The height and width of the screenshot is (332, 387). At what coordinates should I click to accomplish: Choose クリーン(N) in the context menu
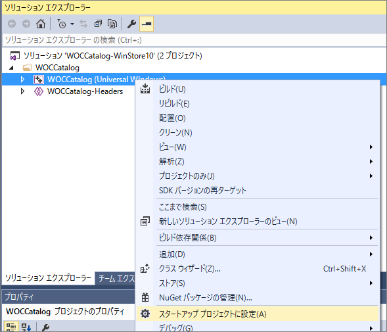pos(257,132)
